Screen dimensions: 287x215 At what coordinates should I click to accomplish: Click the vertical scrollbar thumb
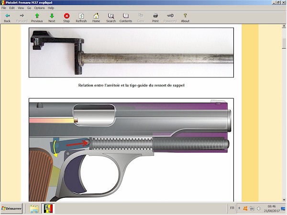[284, 43]
